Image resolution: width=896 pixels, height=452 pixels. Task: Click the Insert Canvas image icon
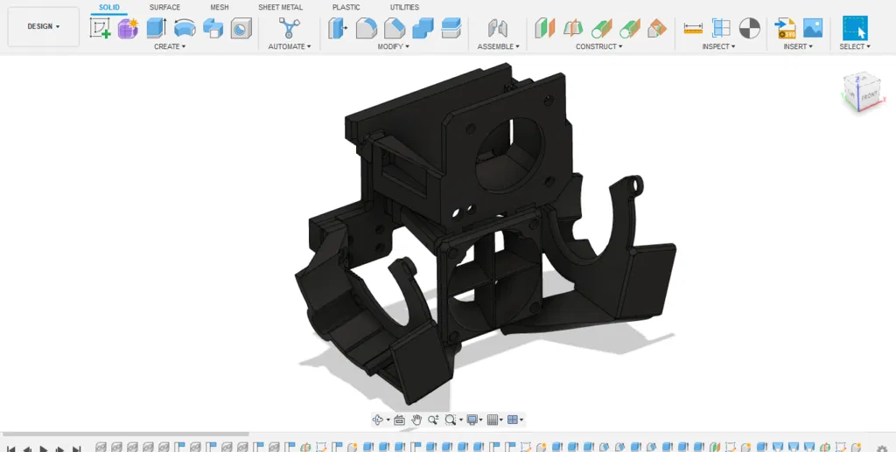click(813, 28)
